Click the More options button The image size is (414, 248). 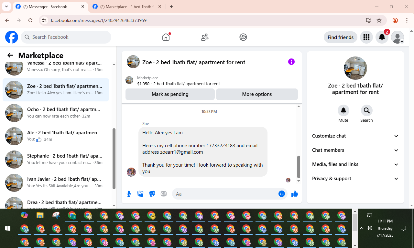click(257, 94)
